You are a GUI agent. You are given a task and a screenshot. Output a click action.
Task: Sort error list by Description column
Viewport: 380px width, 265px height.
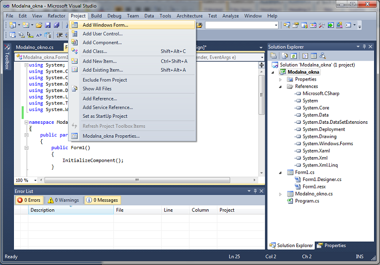(70, 210)
